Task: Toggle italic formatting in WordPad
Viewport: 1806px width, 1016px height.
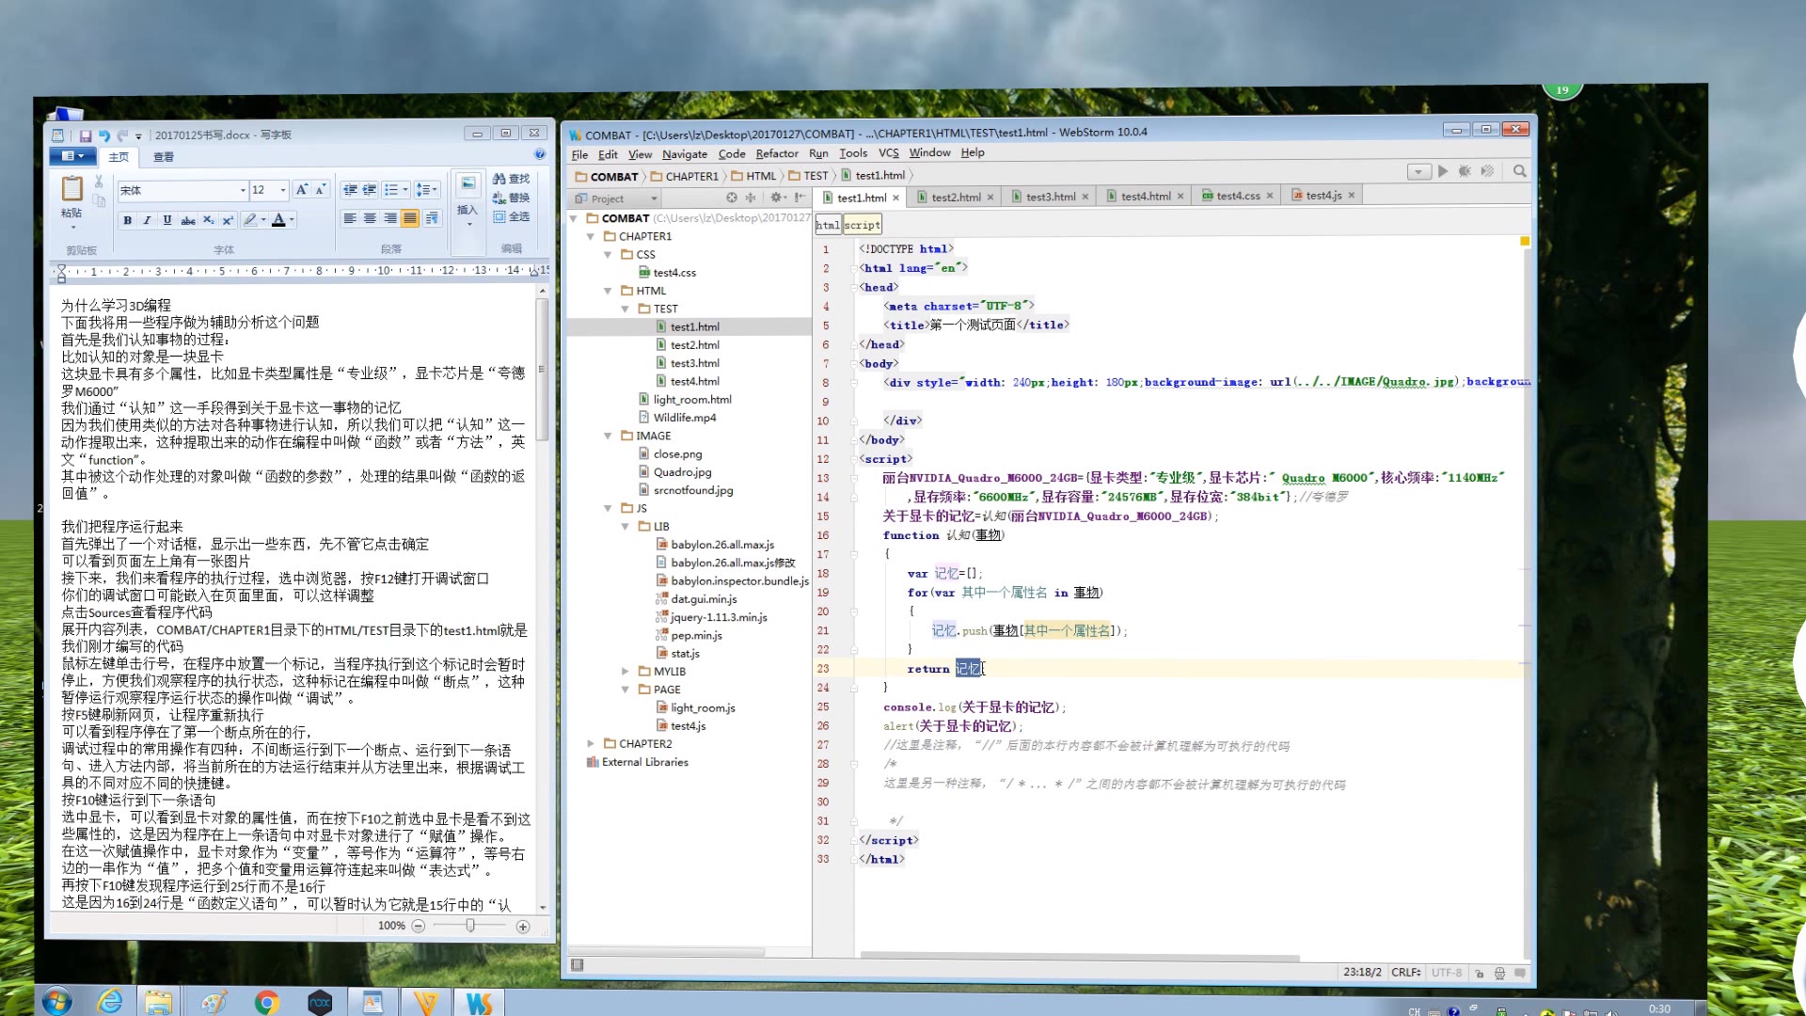Action: [x=147, y=220]
